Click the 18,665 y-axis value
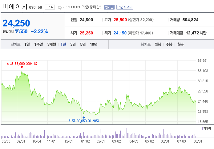Viewport: 214px width, 149px height. pos(203,122)
